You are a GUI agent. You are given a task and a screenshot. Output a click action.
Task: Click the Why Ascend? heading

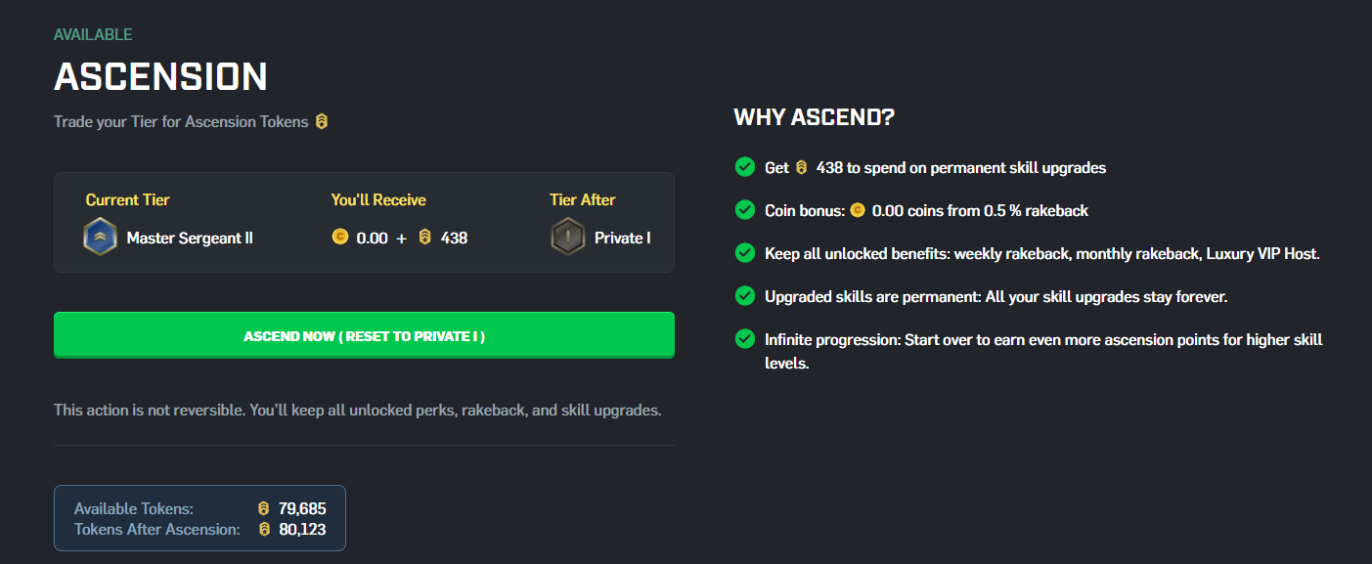[x=814, y=117]
